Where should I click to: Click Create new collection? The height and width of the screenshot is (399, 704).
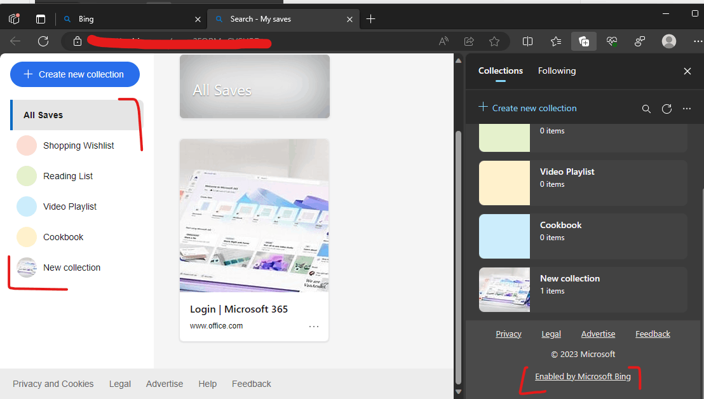pos(74,74)
